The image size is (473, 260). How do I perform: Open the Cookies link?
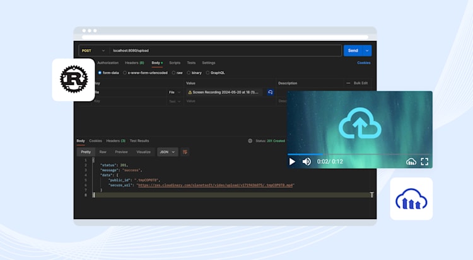[363, 63]
